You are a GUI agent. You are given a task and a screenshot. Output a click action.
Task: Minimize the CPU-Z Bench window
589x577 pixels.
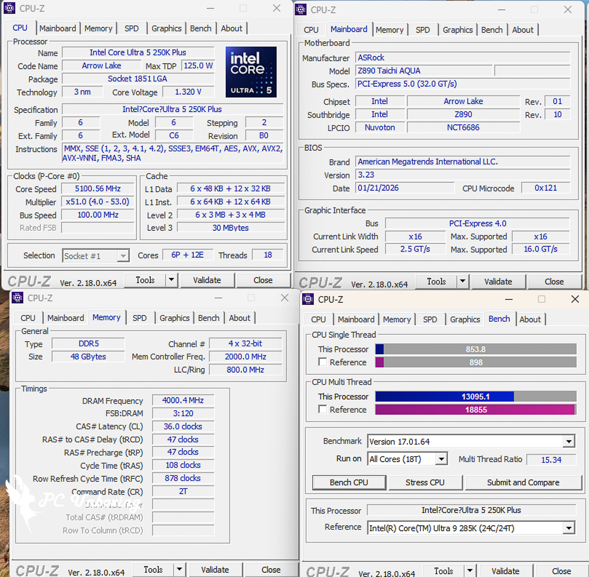(x=509, y=299)
